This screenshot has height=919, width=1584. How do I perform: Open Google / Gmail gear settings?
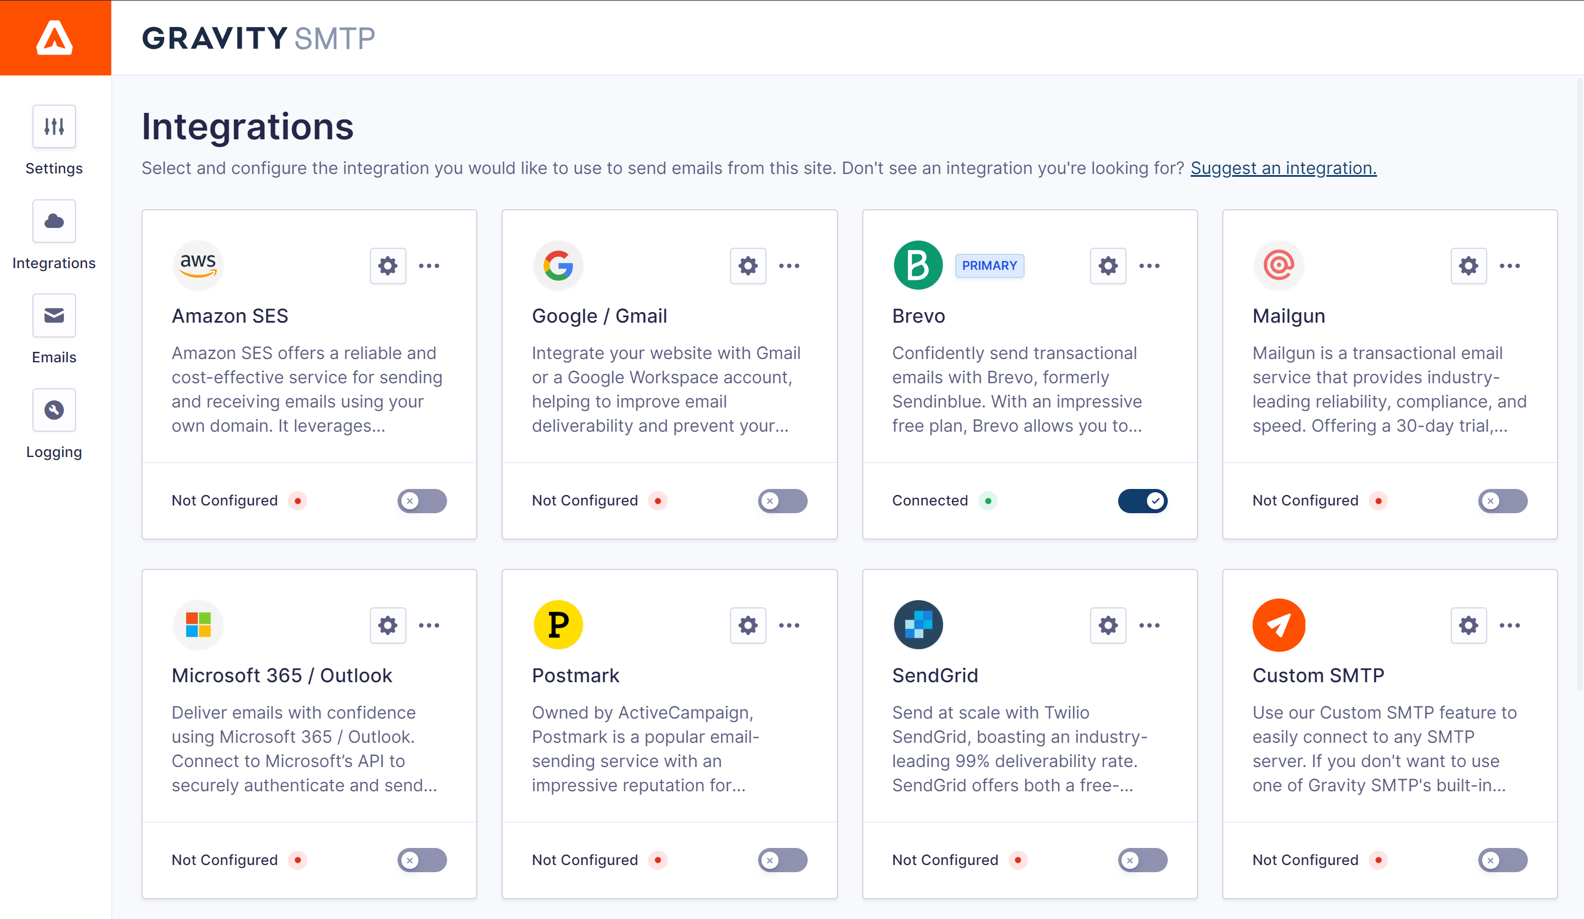(x=748, y=266)
